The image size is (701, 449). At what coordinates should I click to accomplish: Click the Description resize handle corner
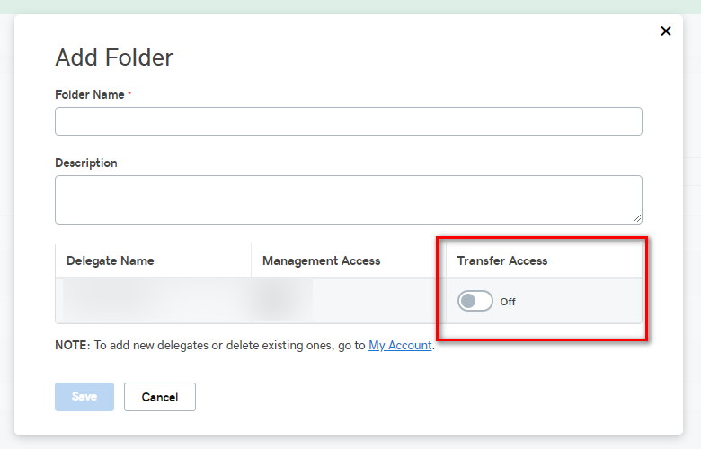click(x=637, y=218)
